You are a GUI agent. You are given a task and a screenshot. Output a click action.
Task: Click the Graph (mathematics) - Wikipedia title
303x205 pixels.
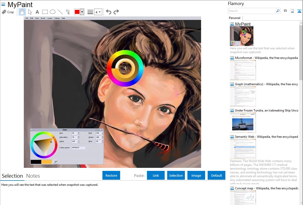click(266, 84)
